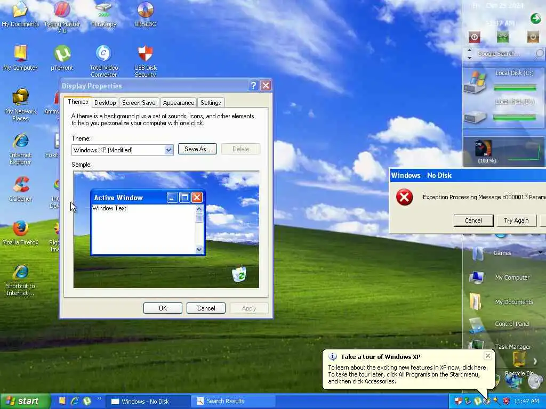Click sidebar next page chevron
This screenshot has height=409, width=546.
point(535,362)
